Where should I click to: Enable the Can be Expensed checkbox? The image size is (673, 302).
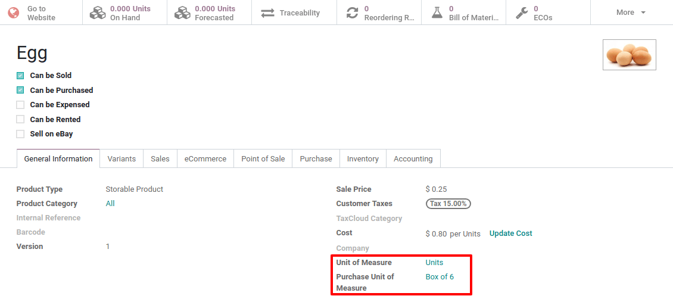coord(20,105)
